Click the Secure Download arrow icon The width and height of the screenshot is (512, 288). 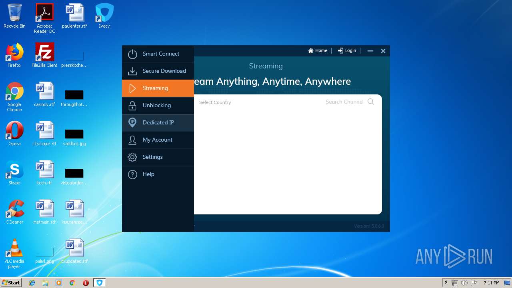tap(132, 71)
